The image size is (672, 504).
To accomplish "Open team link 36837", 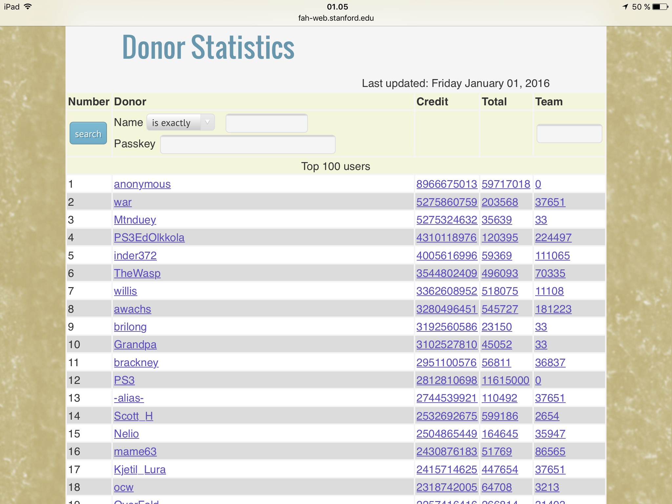I will [550, 362].
